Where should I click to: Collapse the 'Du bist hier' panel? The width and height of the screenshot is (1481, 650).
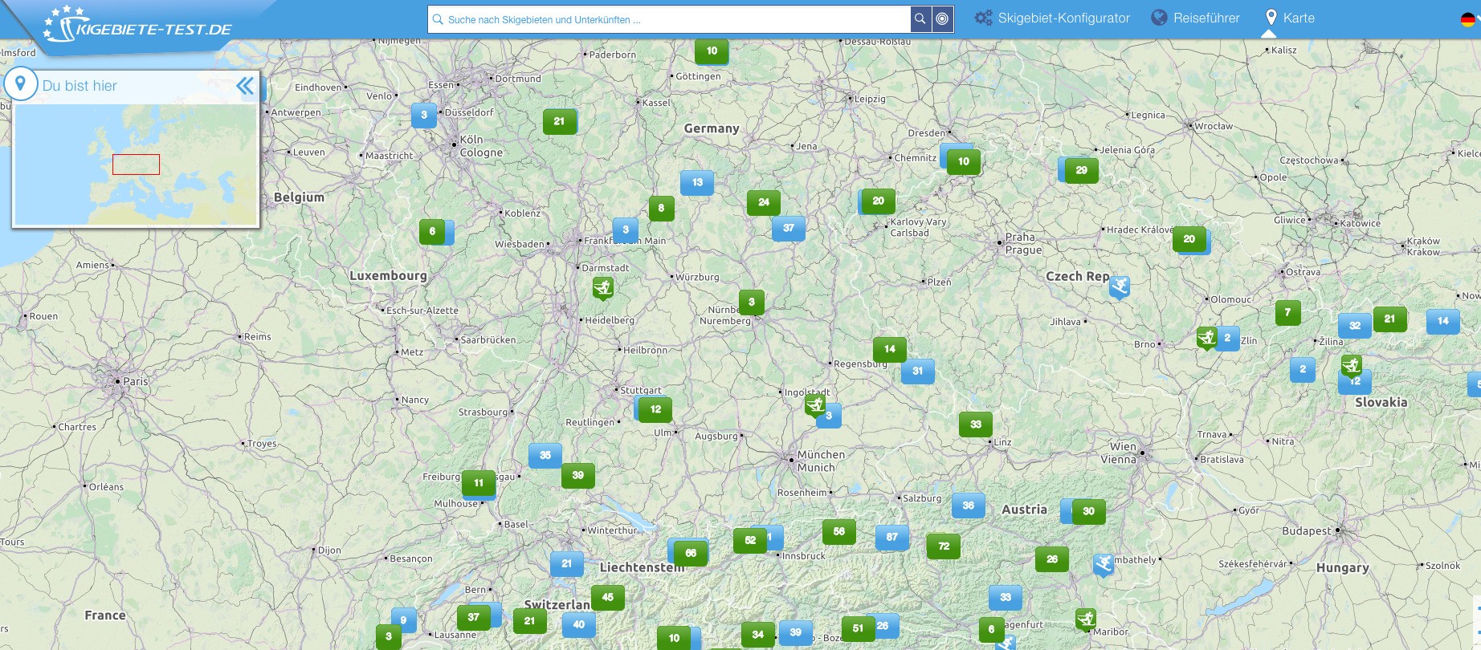click(x=245, y=86)
